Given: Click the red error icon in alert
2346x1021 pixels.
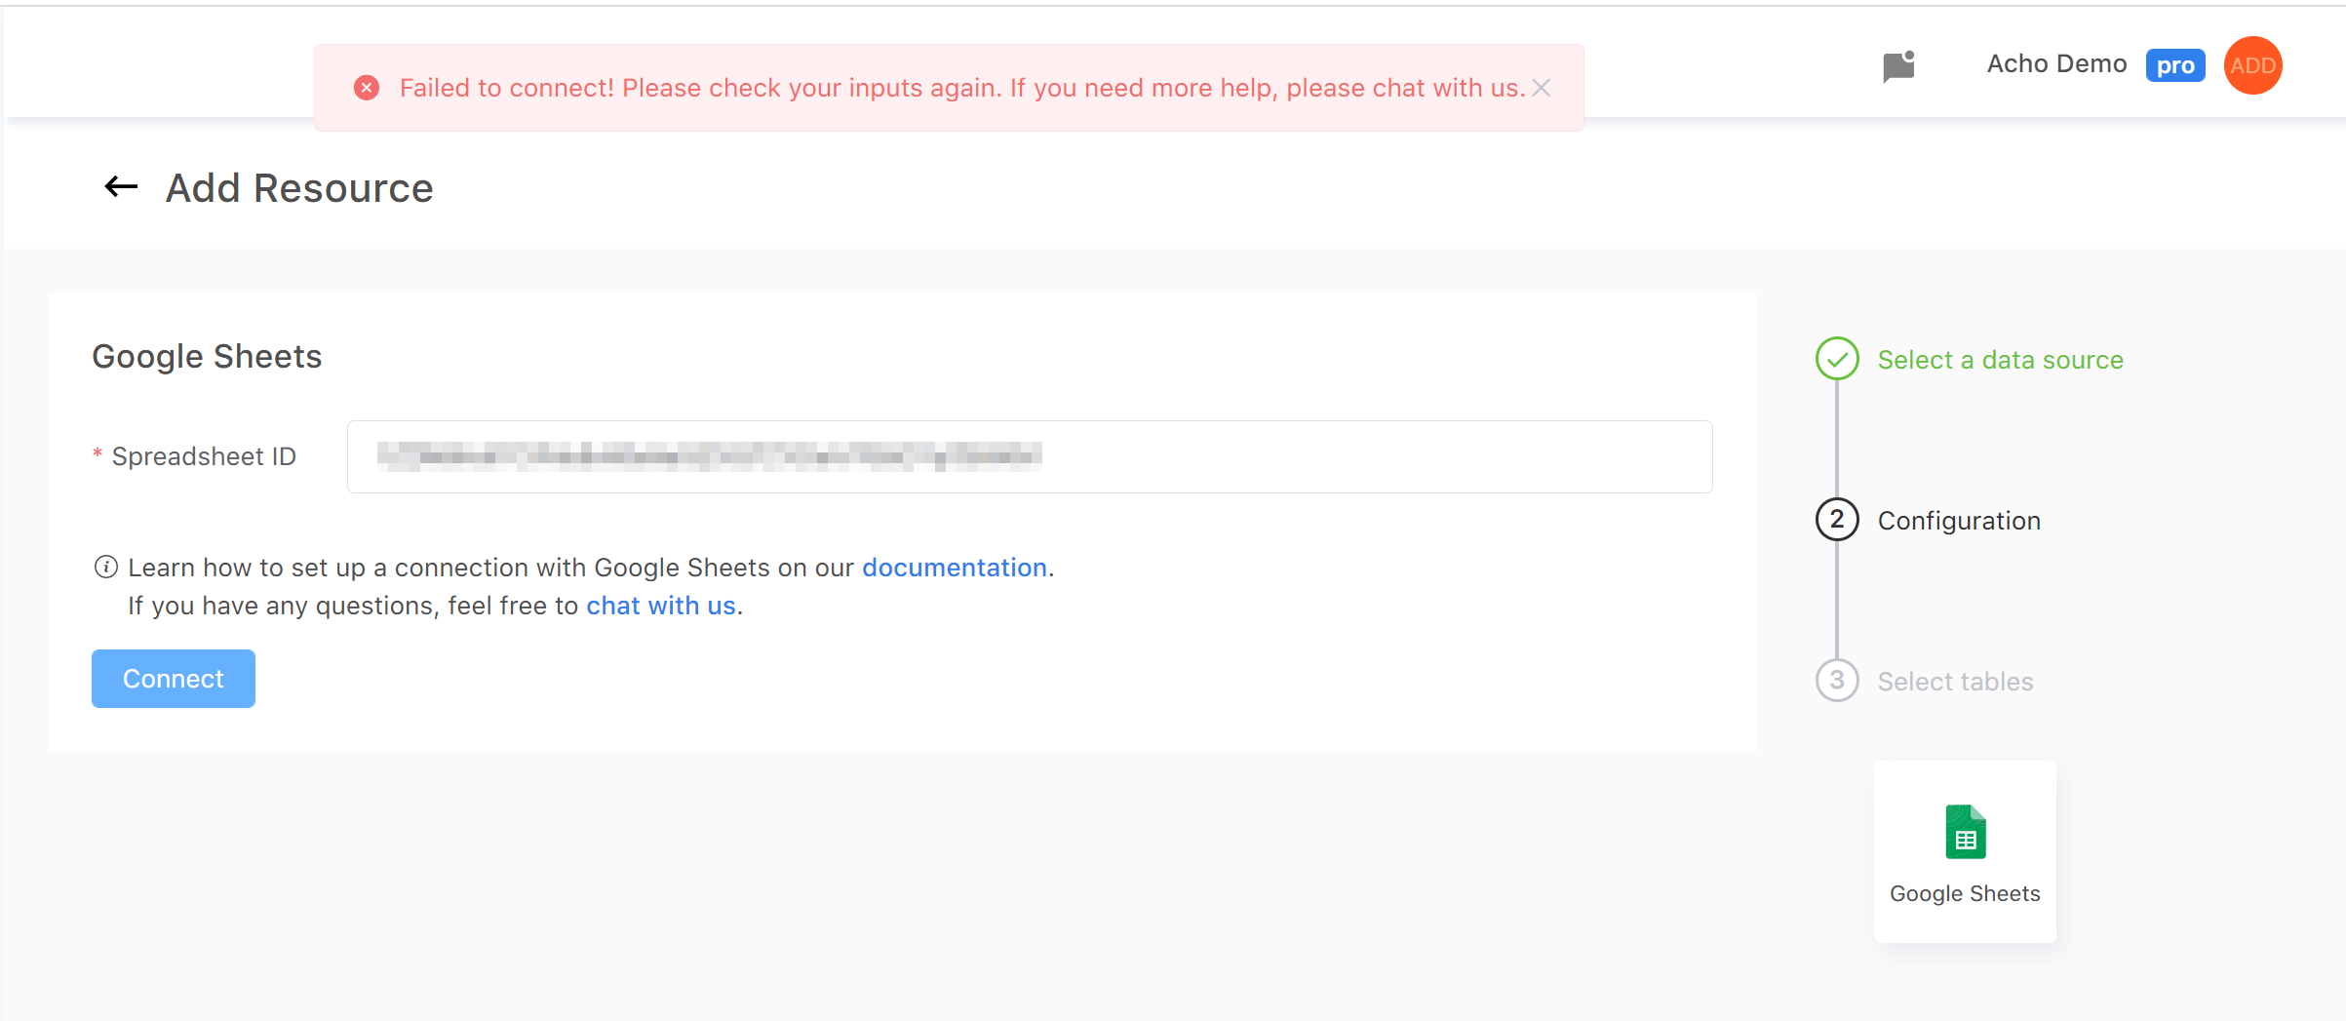Looking at the screenshot, I should click(367, 88).
